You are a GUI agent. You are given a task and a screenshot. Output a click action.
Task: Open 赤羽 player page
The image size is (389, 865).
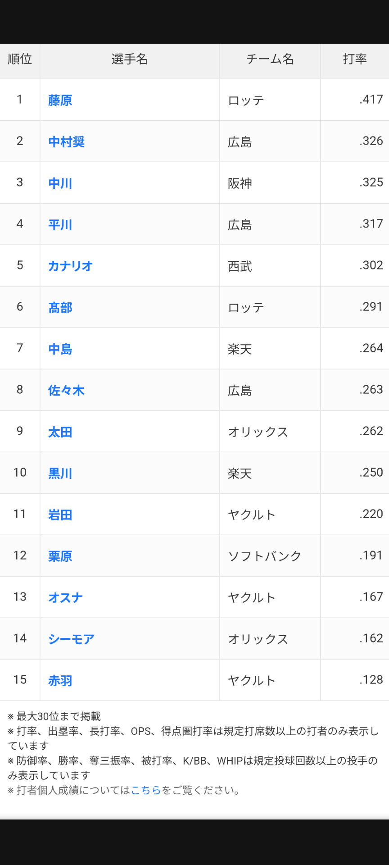pyautogui.click(x=60, y=680)
